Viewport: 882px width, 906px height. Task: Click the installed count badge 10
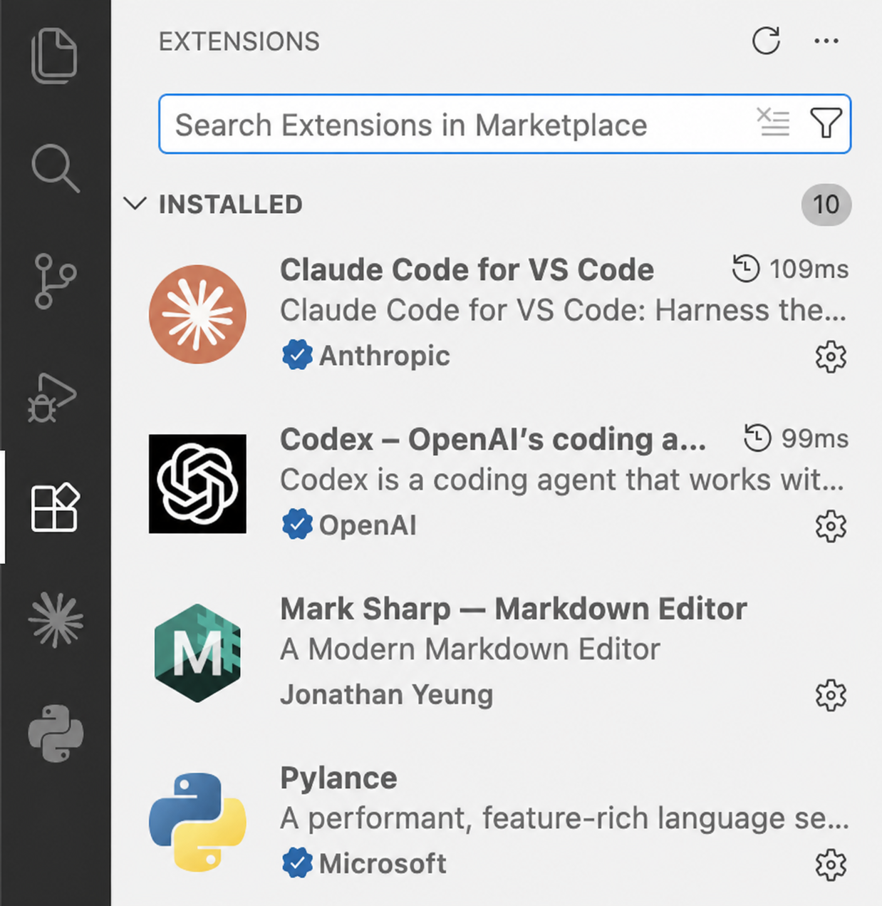(x=826, y=205)
